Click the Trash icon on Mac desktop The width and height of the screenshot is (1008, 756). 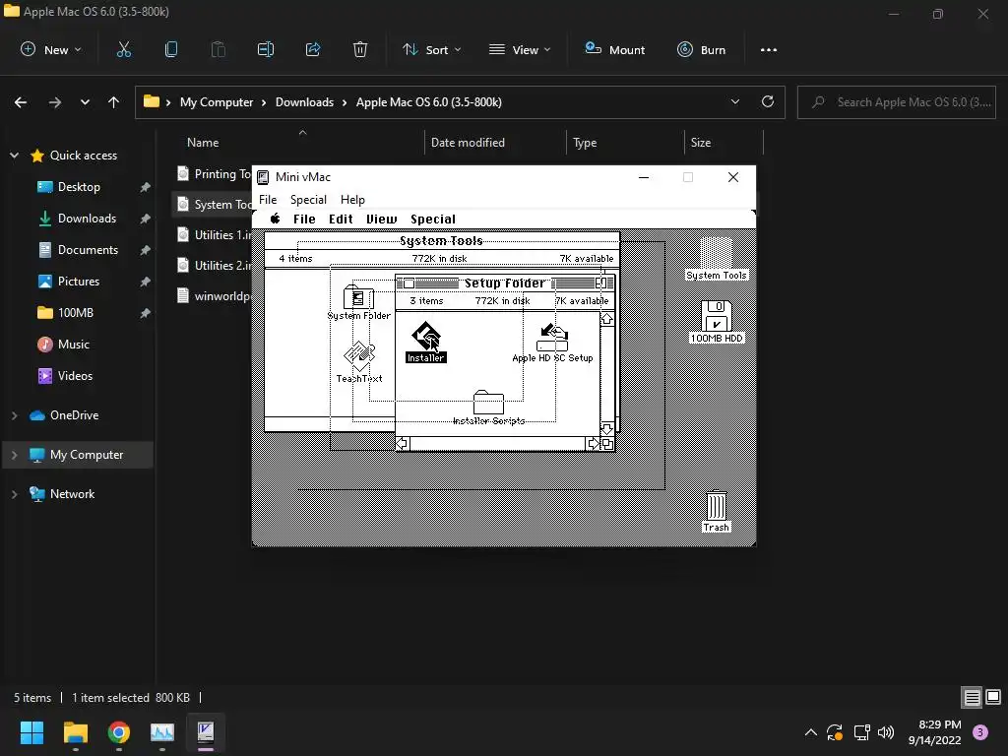(717, 506)
